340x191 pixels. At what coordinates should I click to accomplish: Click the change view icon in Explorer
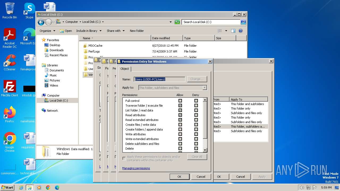pyautogui.click(x=219, y=31)
